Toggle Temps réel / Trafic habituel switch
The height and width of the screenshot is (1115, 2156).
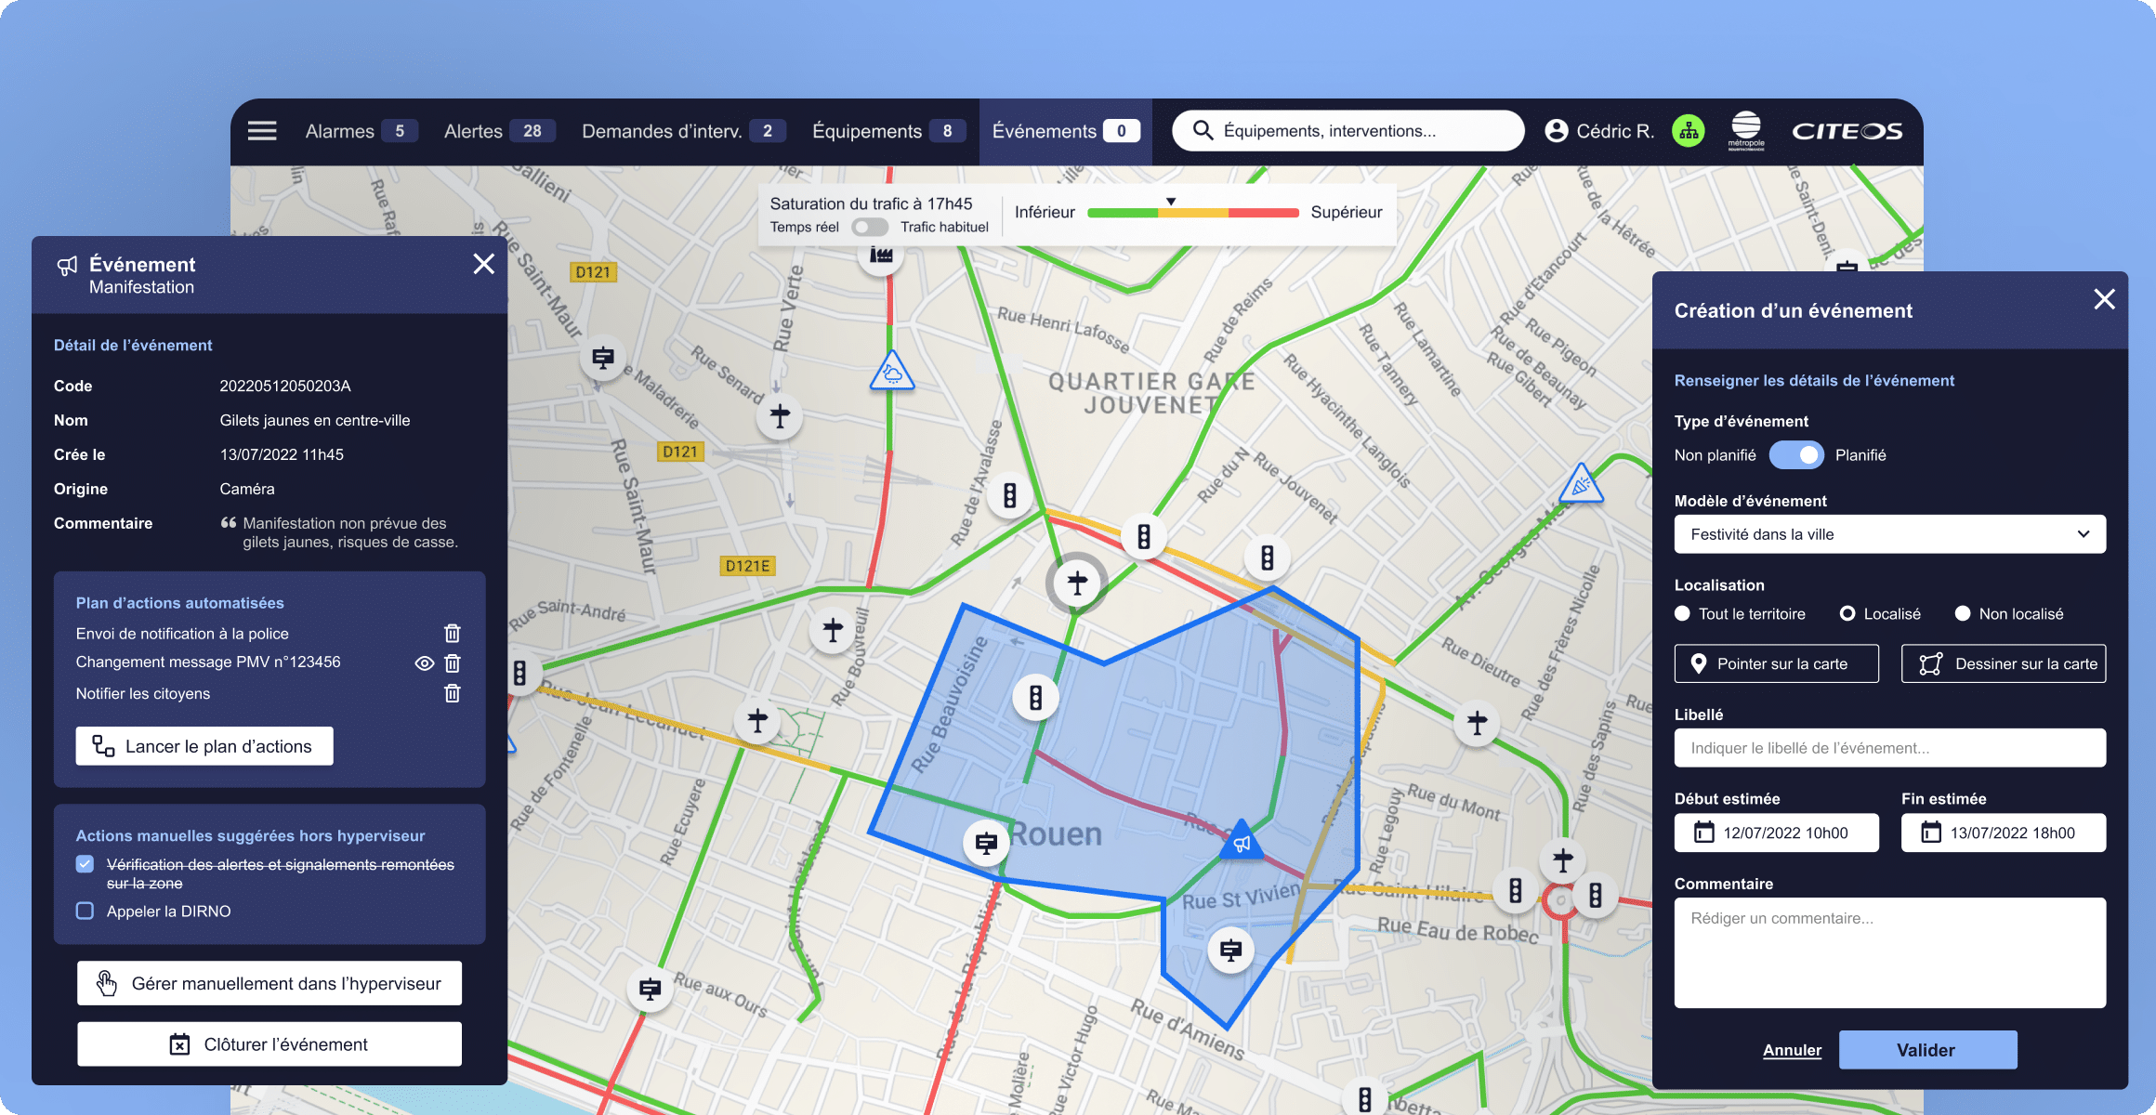coord(870,227)
